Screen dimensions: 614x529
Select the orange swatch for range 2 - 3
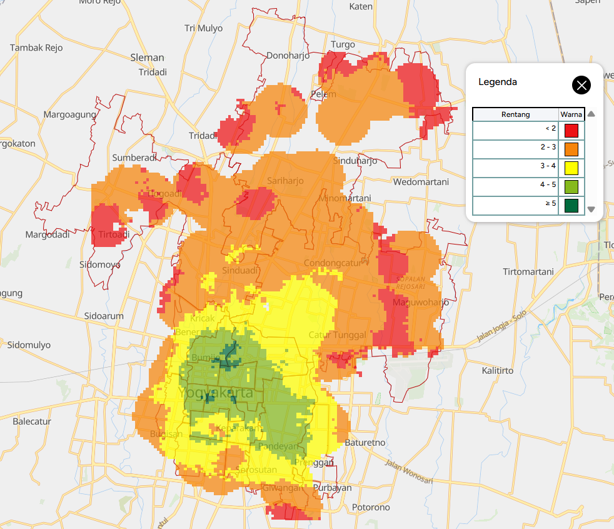tap(571, 149)
